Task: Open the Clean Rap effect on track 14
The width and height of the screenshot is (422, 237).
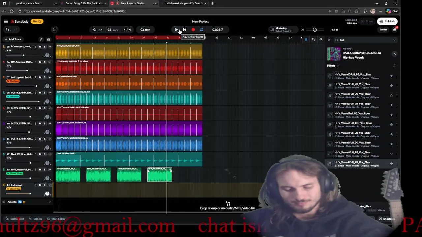Action: point(14,189)
